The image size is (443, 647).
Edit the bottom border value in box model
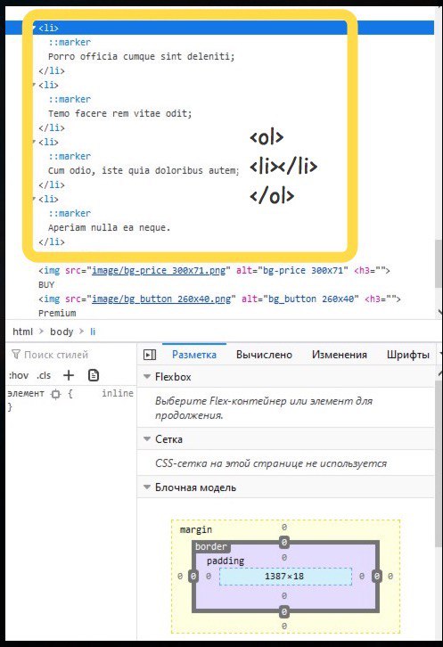[x=284, y=611]
